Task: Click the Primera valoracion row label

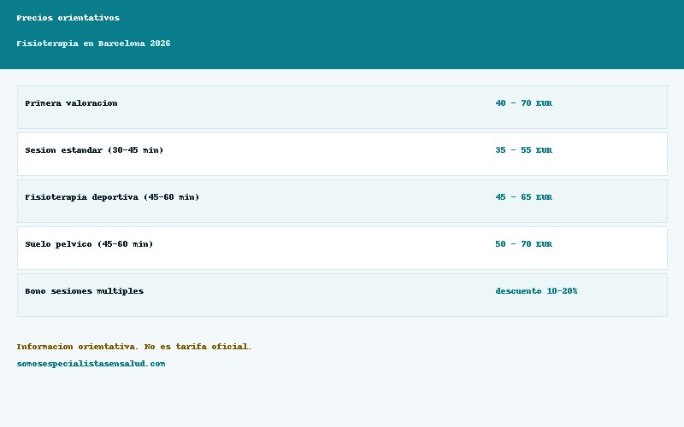Action: coord(71,103)
